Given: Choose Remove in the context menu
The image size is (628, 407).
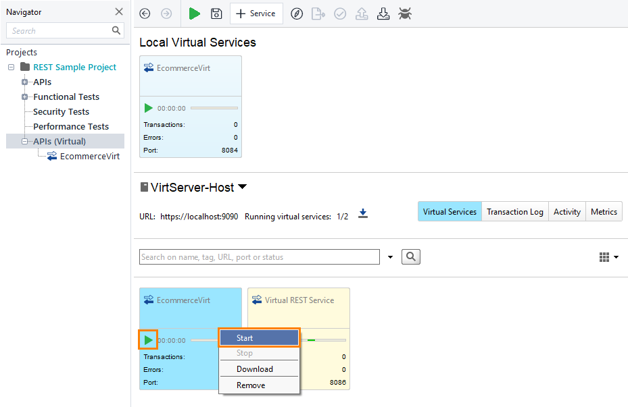Looking at the screenshot, I should click(259, 385).
